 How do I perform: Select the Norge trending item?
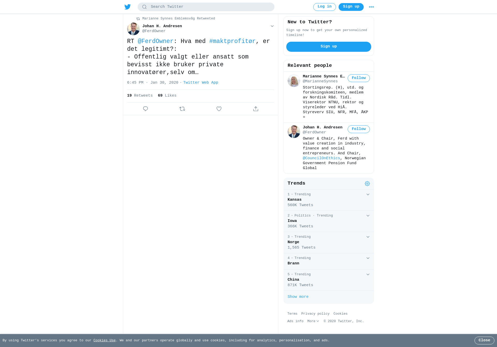click(x=329, y=242)
